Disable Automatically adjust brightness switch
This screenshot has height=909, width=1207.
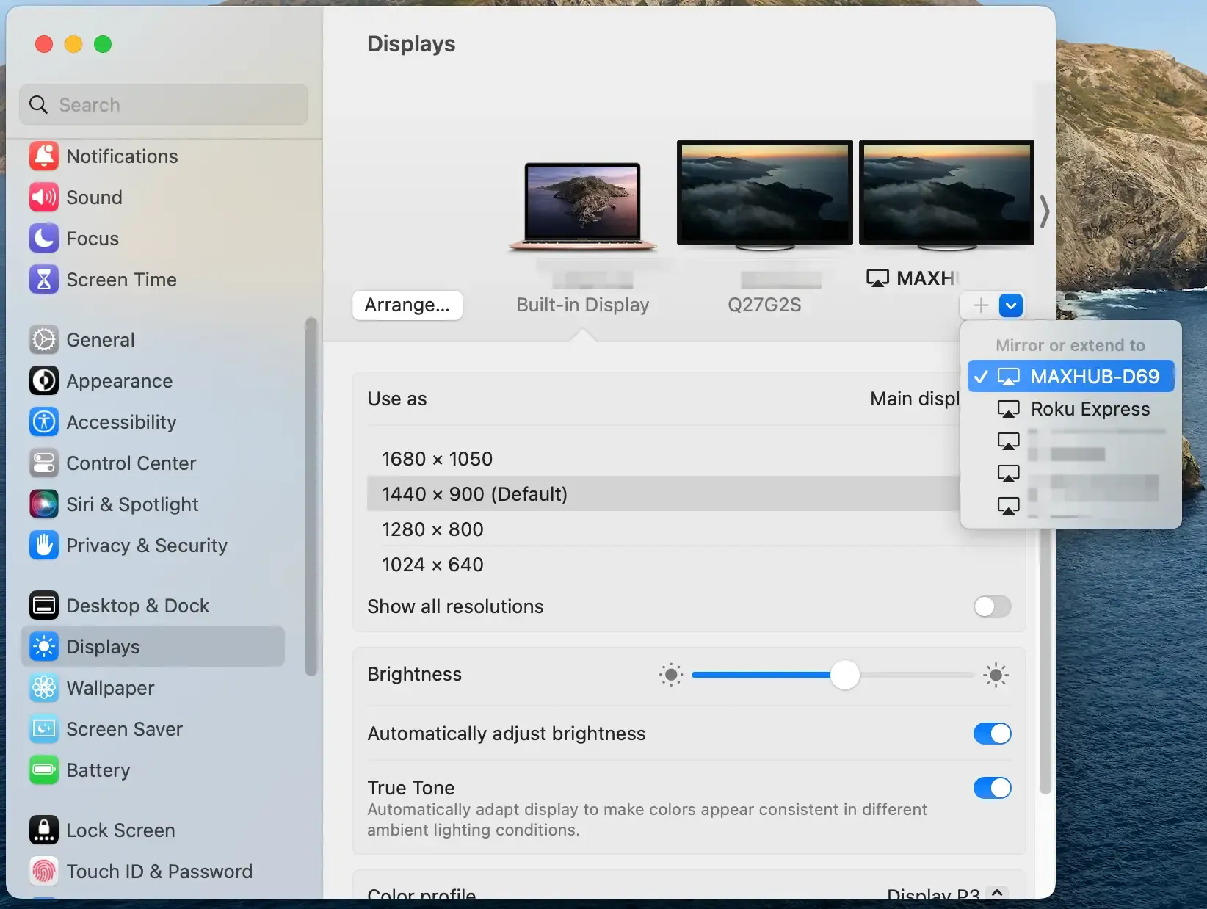point(992,734)
